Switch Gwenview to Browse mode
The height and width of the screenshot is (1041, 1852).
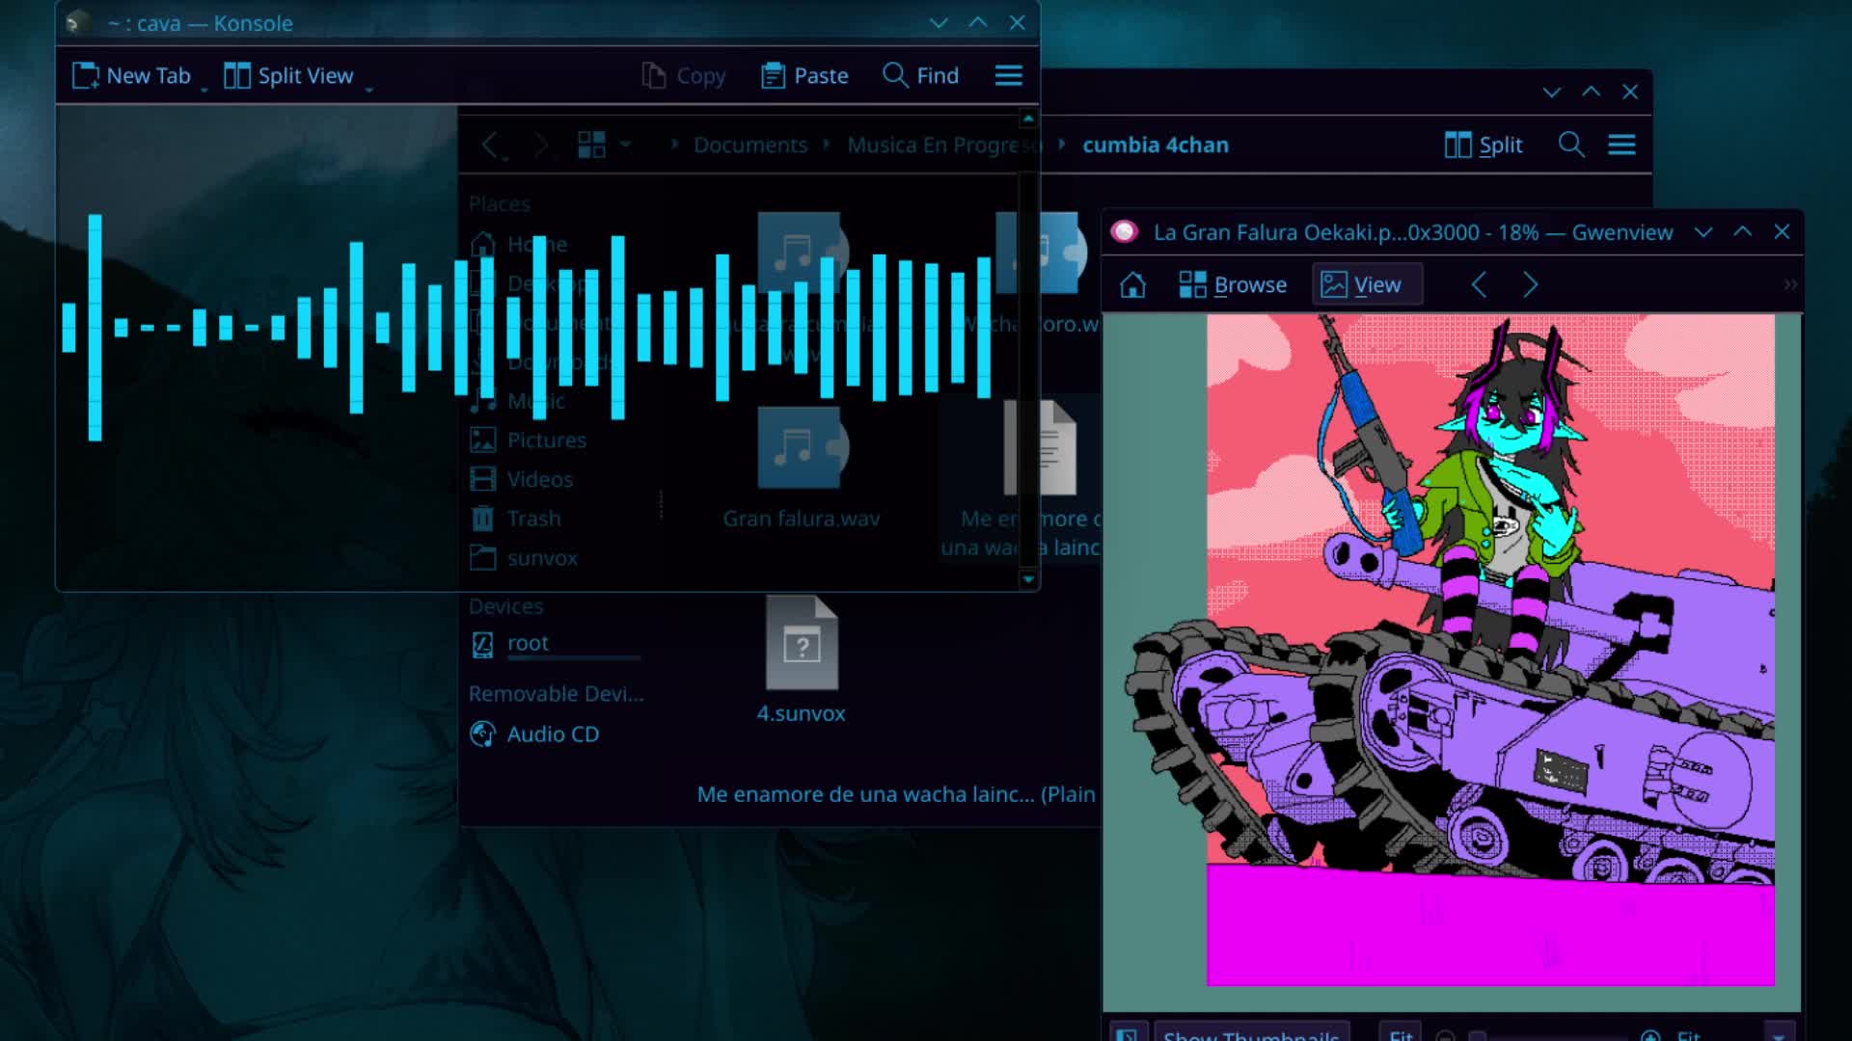coord(1233,284)
